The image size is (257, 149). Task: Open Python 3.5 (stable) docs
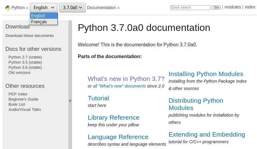pyautogui.click(x=25, y=62)
